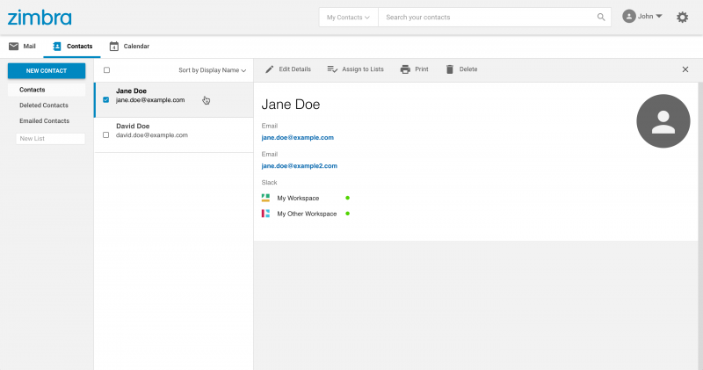The image size is (703, 370).
Task: Click the John username text
Action: tap(645, 16)
